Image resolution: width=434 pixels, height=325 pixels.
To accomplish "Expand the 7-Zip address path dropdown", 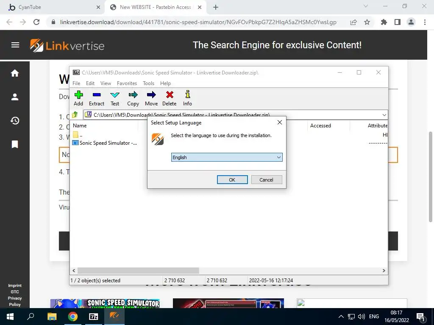I will pyautogui.click(x=384, y=115).
